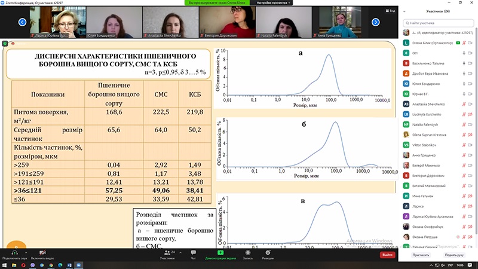Click screen-sharing indicator next to Олена Білик

(x=458, y=43)
